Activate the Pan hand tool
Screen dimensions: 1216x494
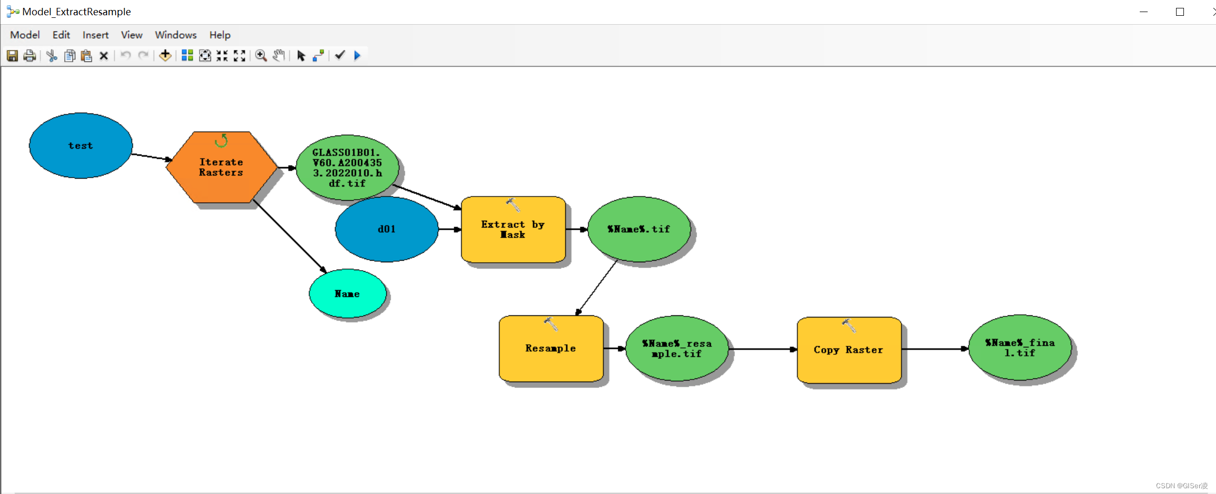(x=279, y=55)
